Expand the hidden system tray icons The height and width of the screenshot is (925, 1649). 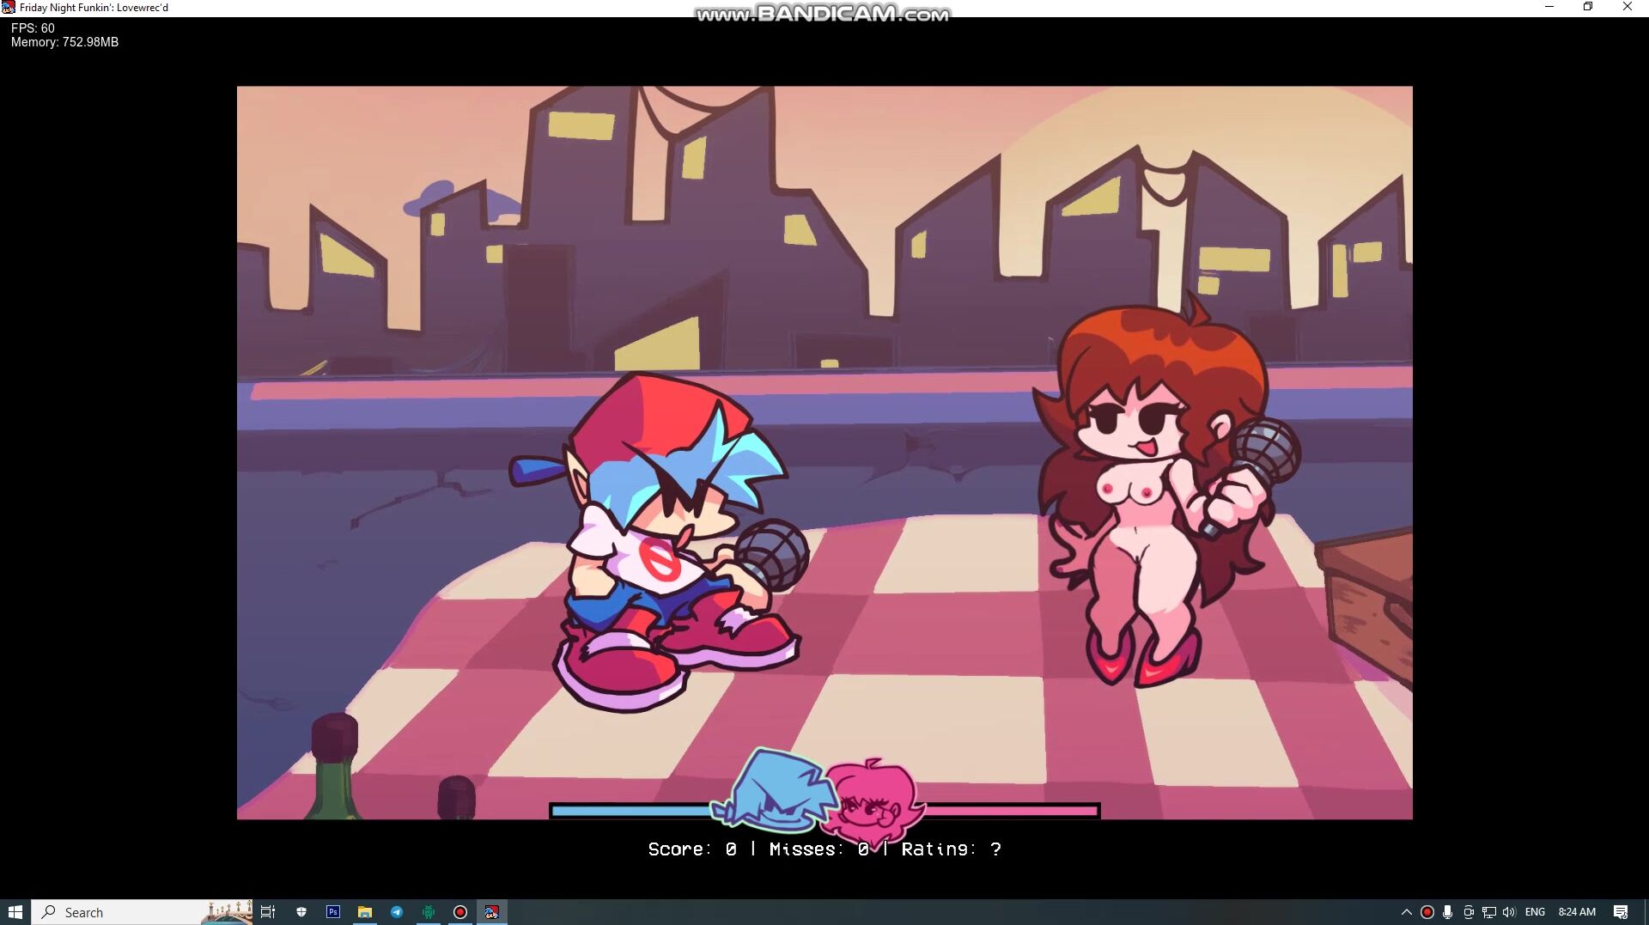pos(1406,912)
